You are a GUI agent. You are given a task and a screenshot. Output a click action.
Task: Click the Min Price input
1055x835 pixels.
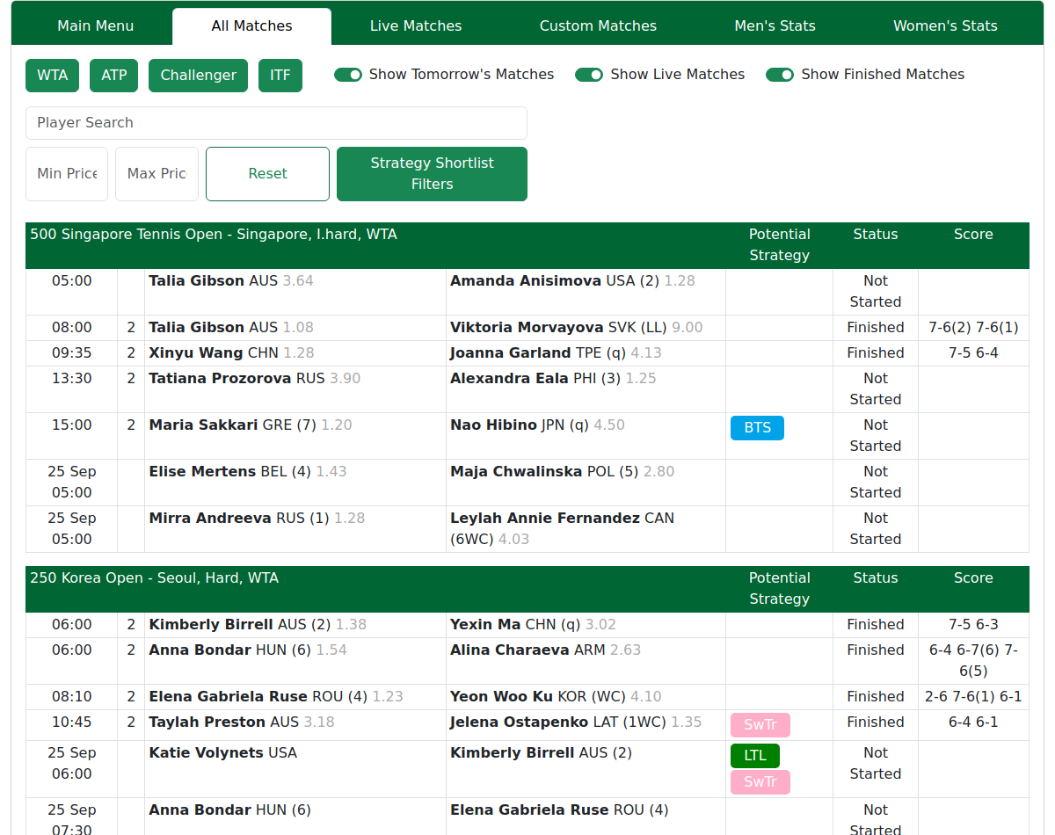click(x=67, y=174)
